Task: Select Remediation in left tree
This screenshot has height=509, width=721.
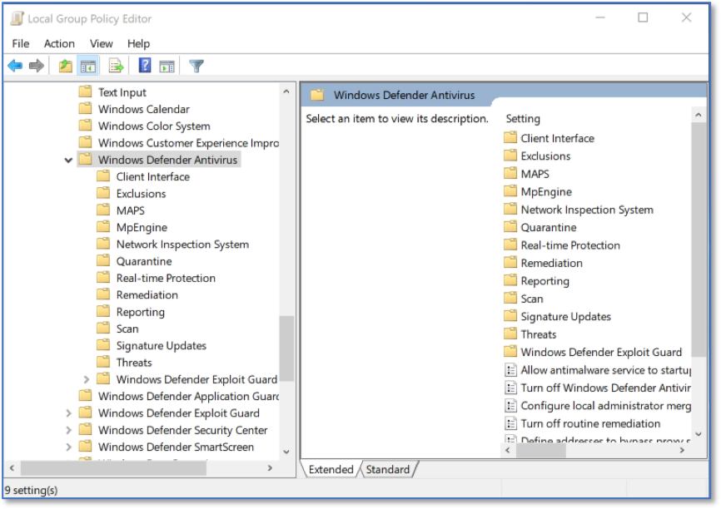Action: tap(147, 295)
